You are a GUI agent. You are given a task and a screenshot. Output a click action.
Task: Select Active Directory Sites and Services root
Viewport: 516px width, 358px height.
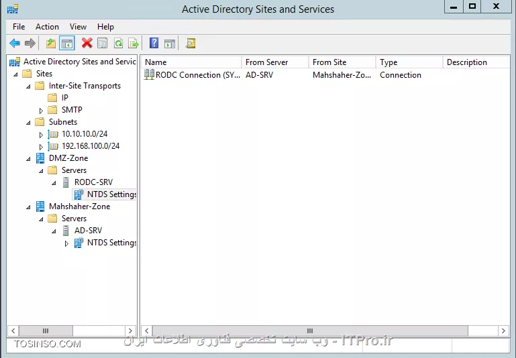pos(79,62)
